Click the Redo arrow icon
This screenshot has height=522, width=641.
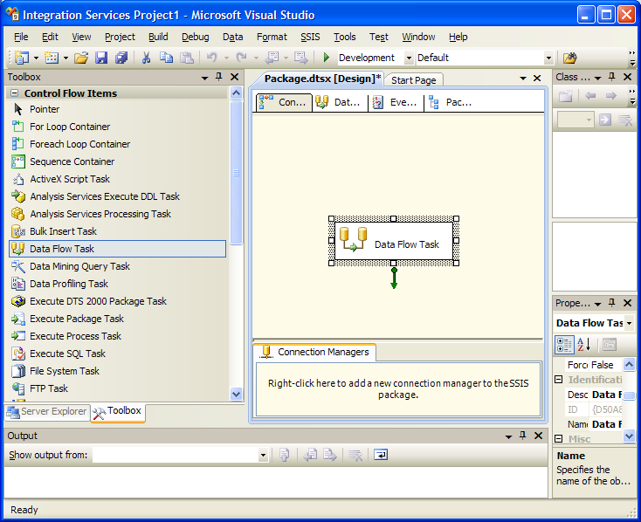(242, 58)
